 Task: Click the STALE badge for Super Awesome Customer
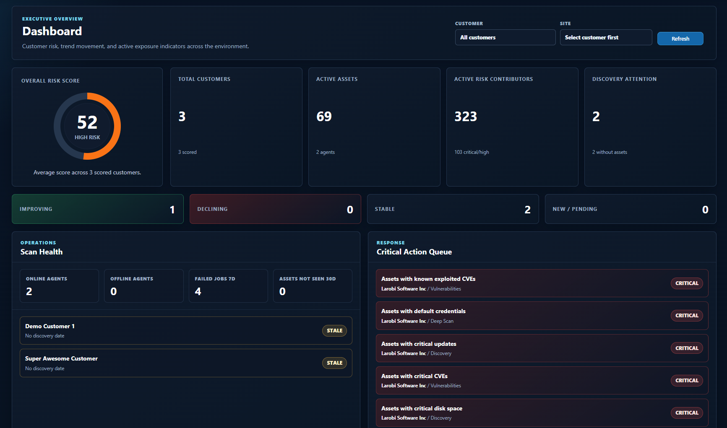[x=334, y=363]
